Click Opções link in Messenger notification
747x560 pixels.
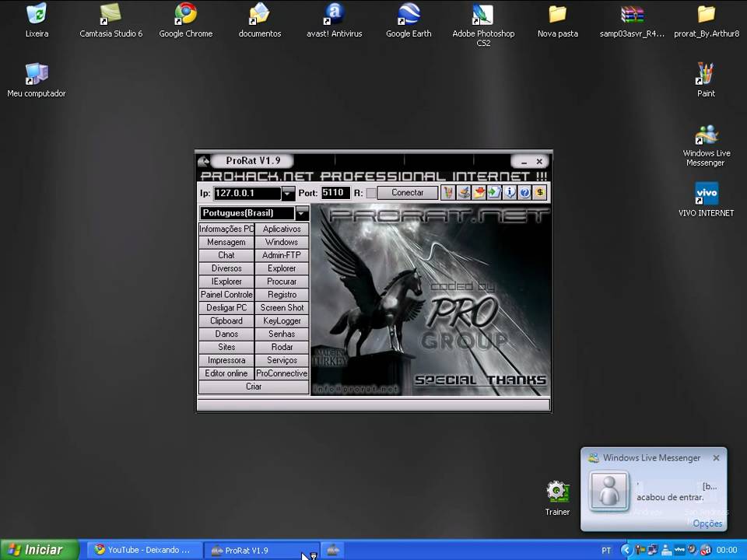(x=707, y=523)
